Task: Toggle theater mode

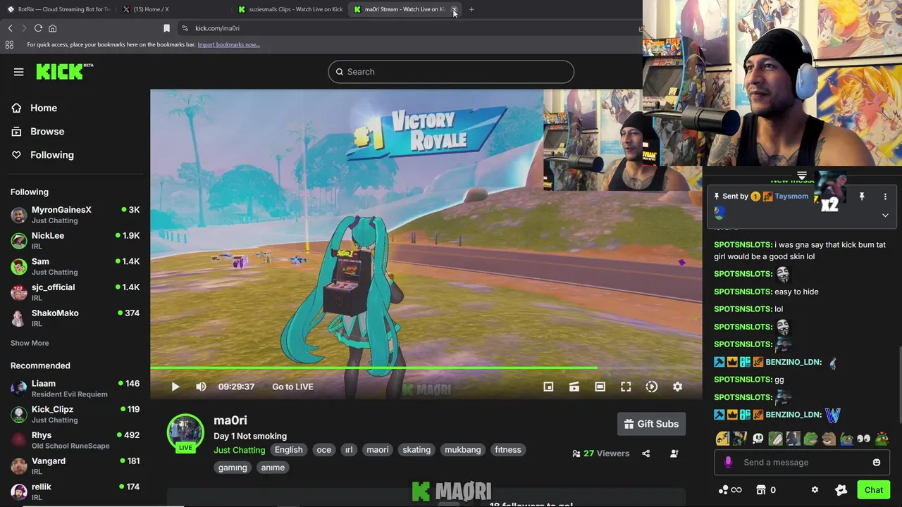Action: click(x=600, y=387)
